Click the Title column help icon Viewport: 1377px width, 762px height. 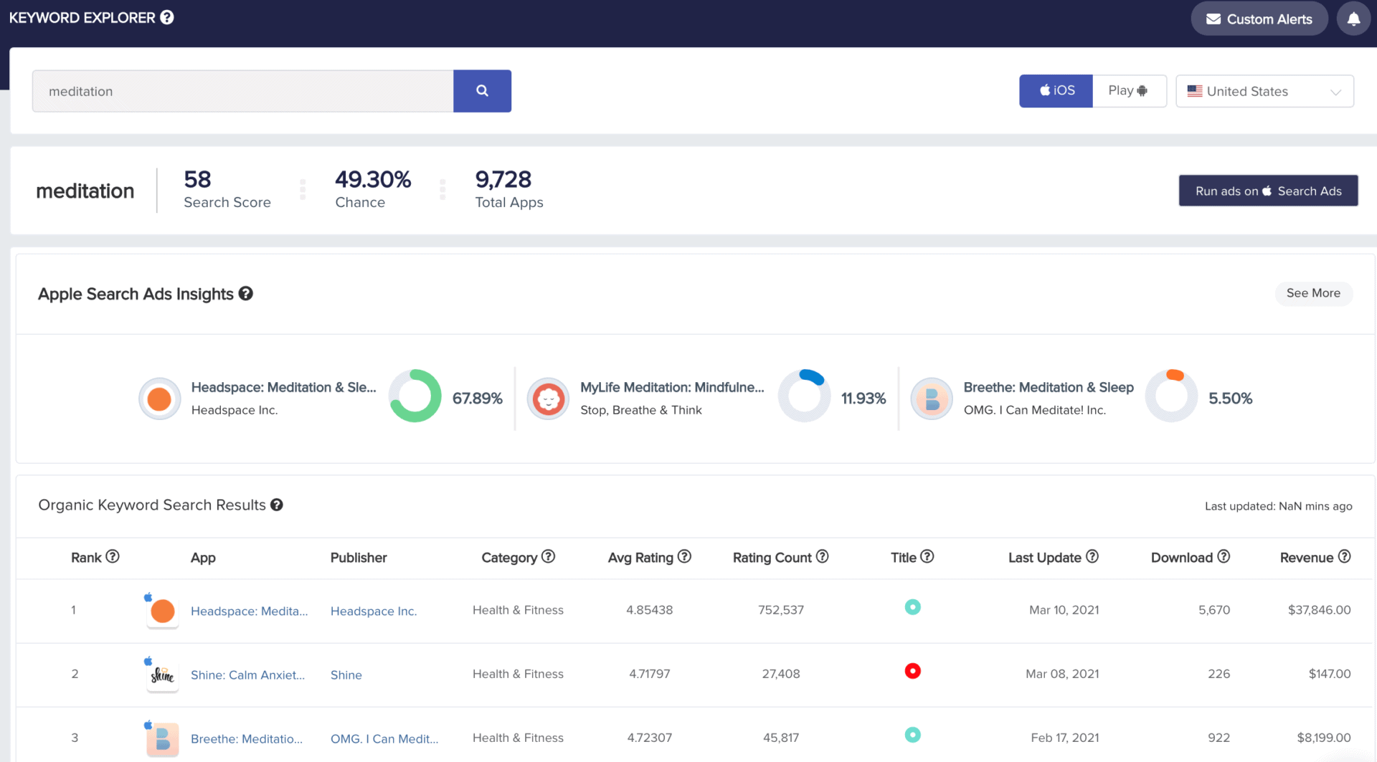pos(927,556)
